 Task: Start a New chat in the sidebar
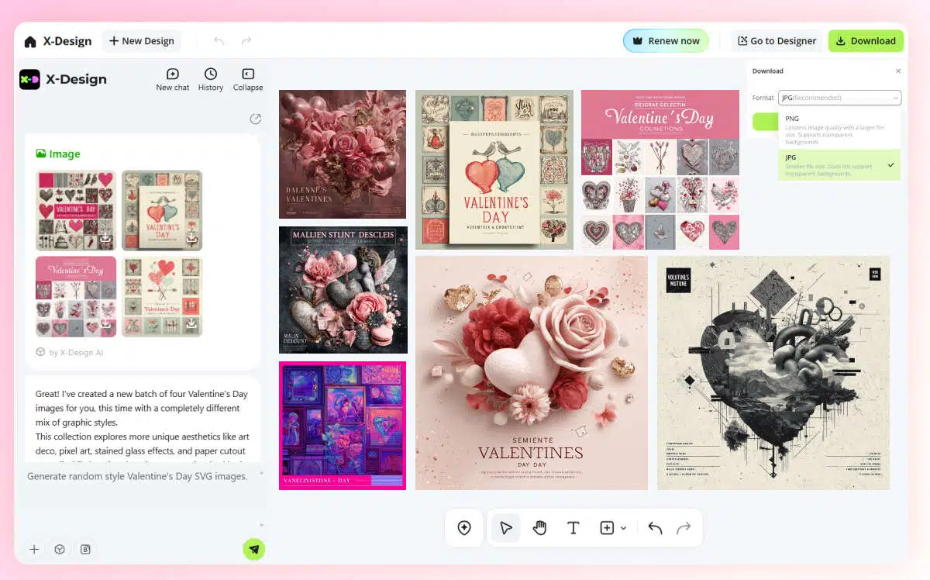[172, 78]
